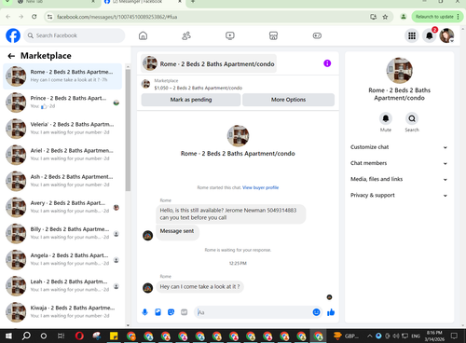Viewport: 466px width, 343px height.
Task: Go back using the Marketplace back arrow
Action: pos(11,56)
